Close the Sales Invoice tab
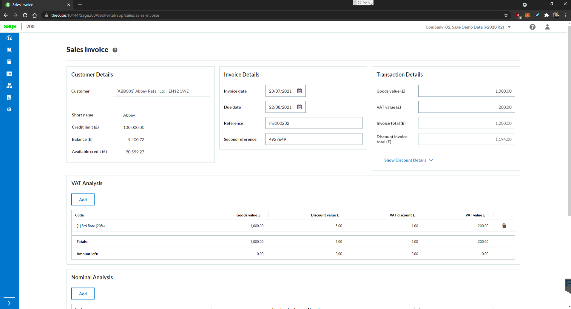Screen dimensions: 571x309 click(69, 5)
